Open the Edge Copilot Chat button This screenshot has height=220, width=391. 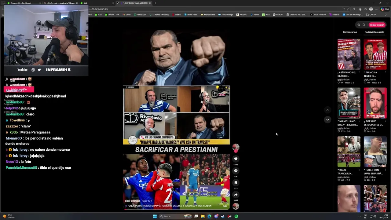pyautogui.click(x=385, y=9)
